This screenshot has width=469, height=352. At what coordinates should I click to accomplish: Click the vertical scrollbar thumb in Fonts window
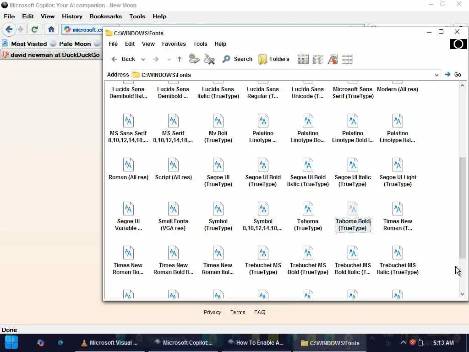[x=463, y=207]
